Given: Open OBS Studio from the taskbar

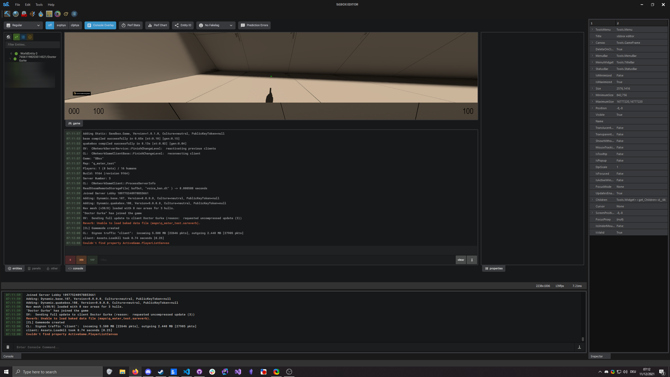Looking at the screenshot, I should 289,372.
